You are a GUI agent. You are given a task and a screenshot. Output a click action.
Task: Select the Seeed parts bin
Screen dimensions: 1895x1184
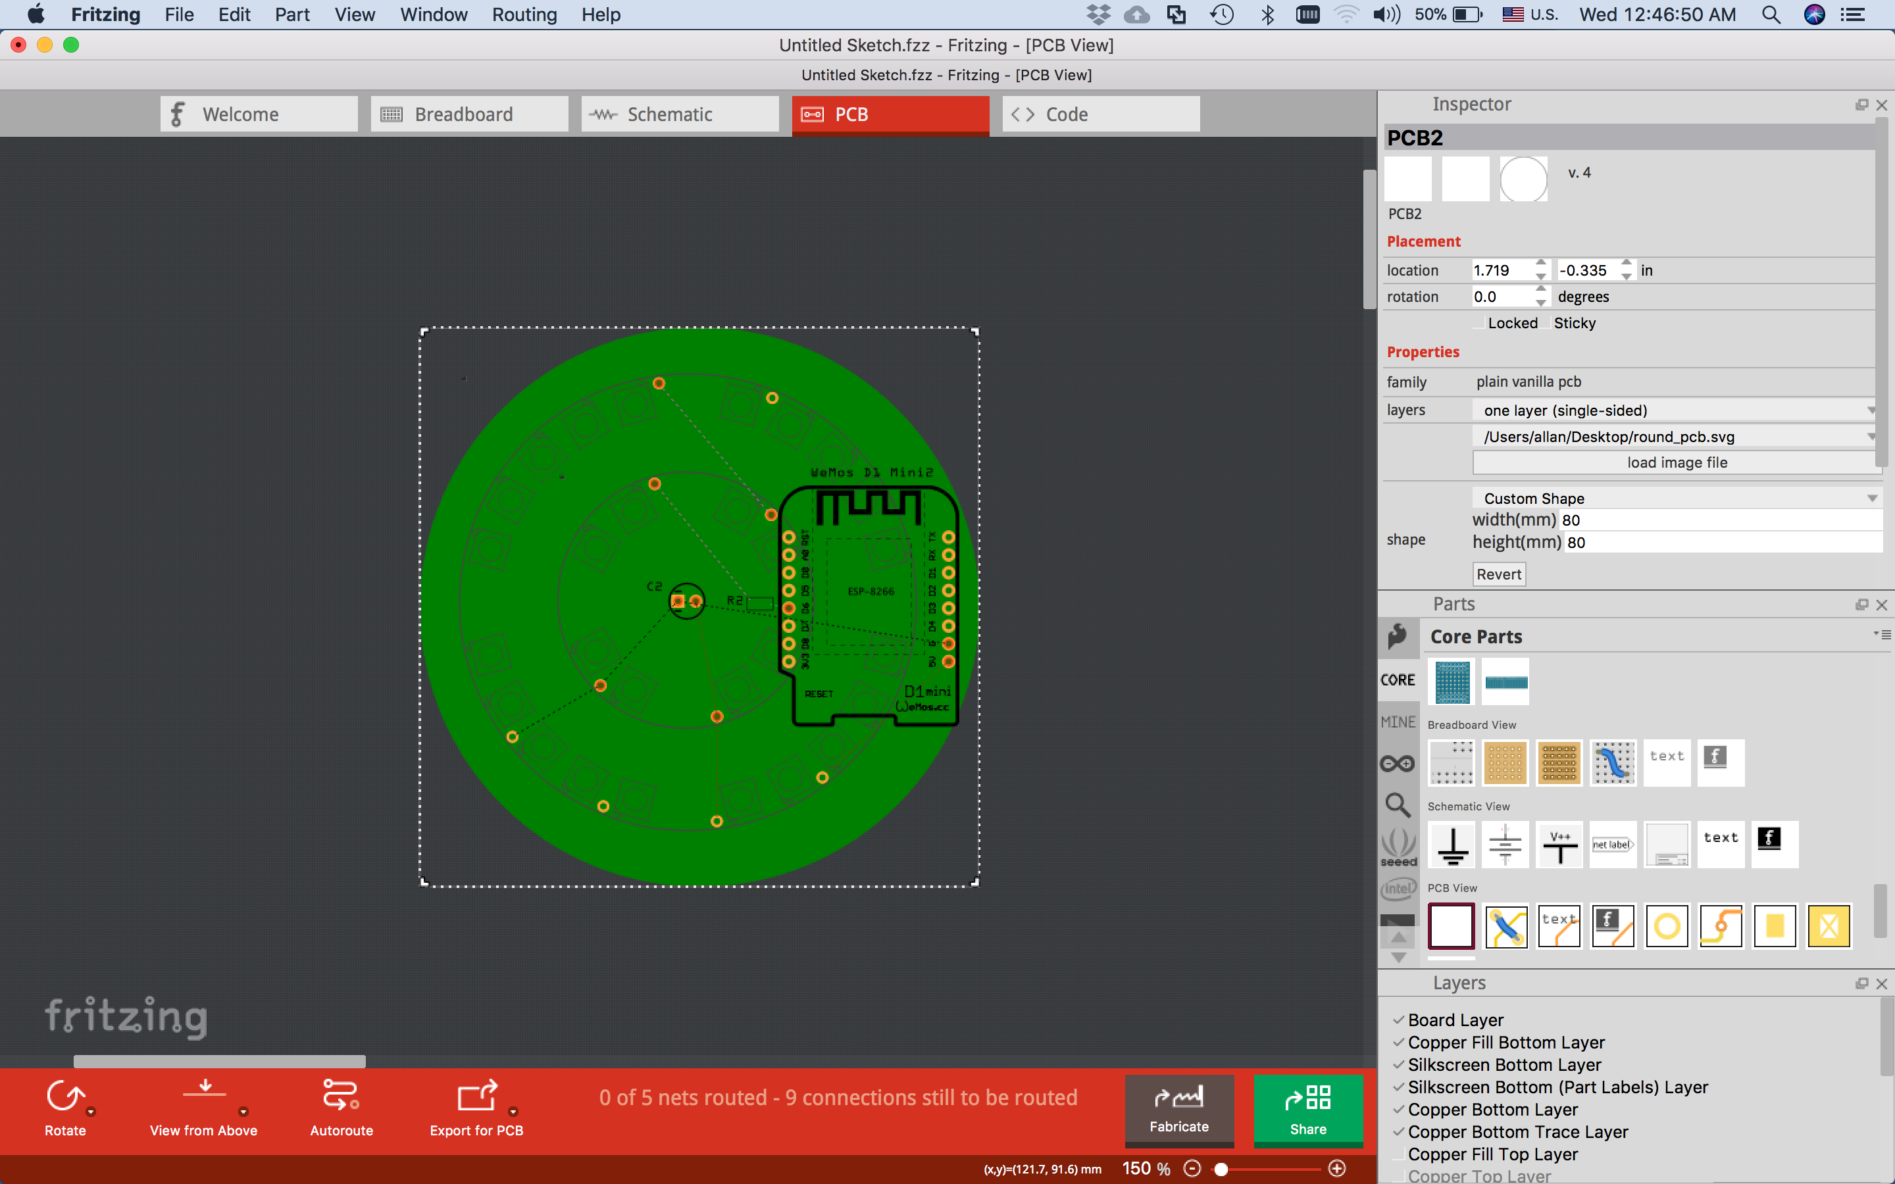coord(1398,847)
